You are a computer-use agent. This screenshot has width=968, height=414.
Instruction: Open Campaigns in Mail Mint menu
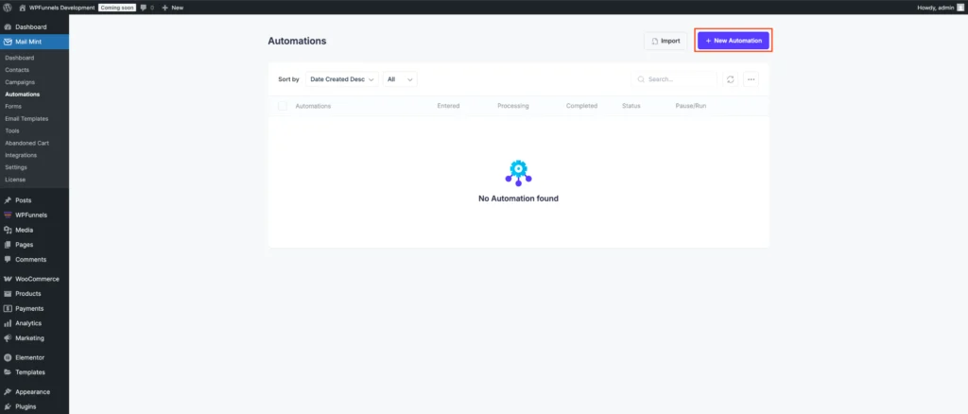pos(20,82)
